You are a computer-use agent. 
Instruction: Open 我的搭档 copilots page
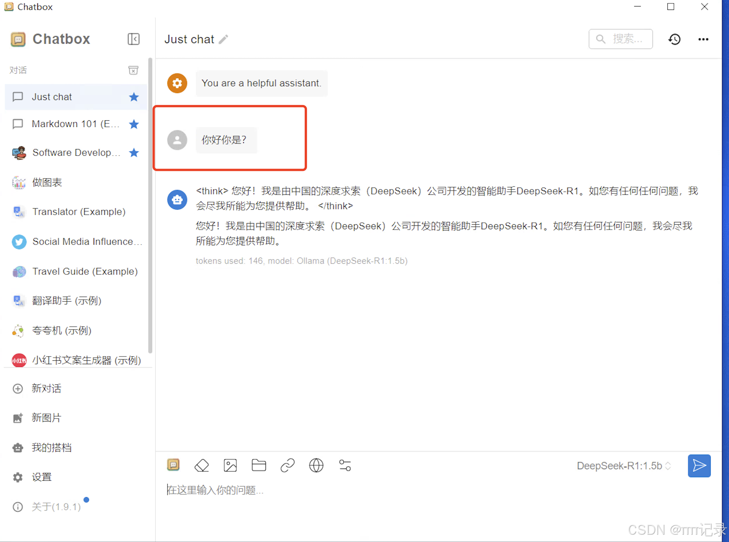76,448
